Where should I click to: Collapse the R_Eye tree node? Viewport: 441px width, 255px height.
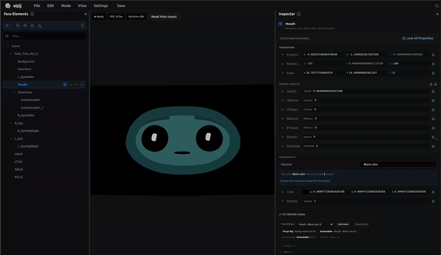[11, 123]
